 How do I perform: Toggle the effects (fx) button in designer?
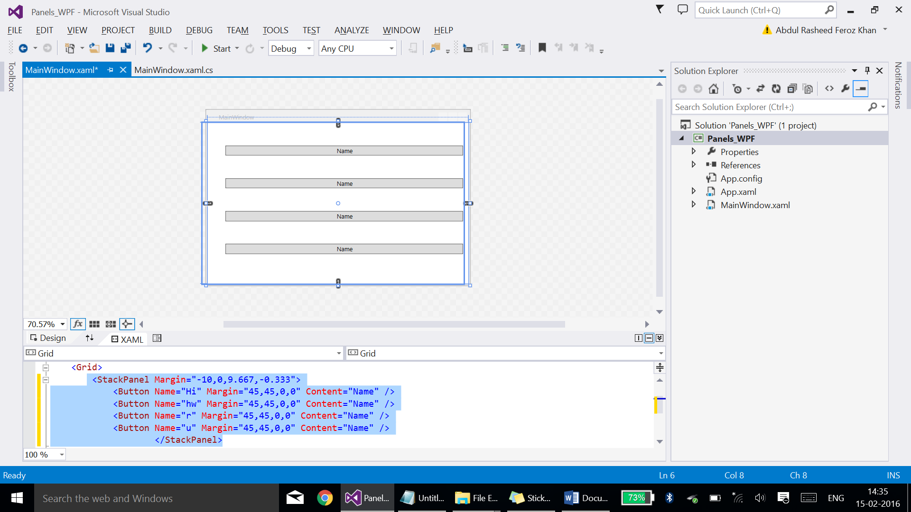(78, 324)
